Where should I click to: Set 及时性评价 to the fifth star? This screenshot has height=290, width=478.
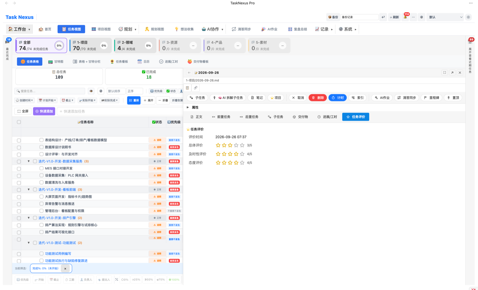click(x=242, y=154)
